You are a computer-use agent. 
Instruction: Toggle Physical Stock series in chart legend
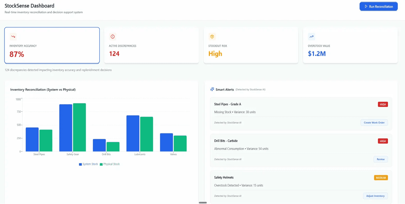click(110, 164)
